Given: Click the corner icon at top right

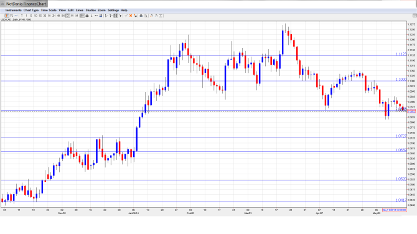Looking at the screenshot, I should 415,16.
